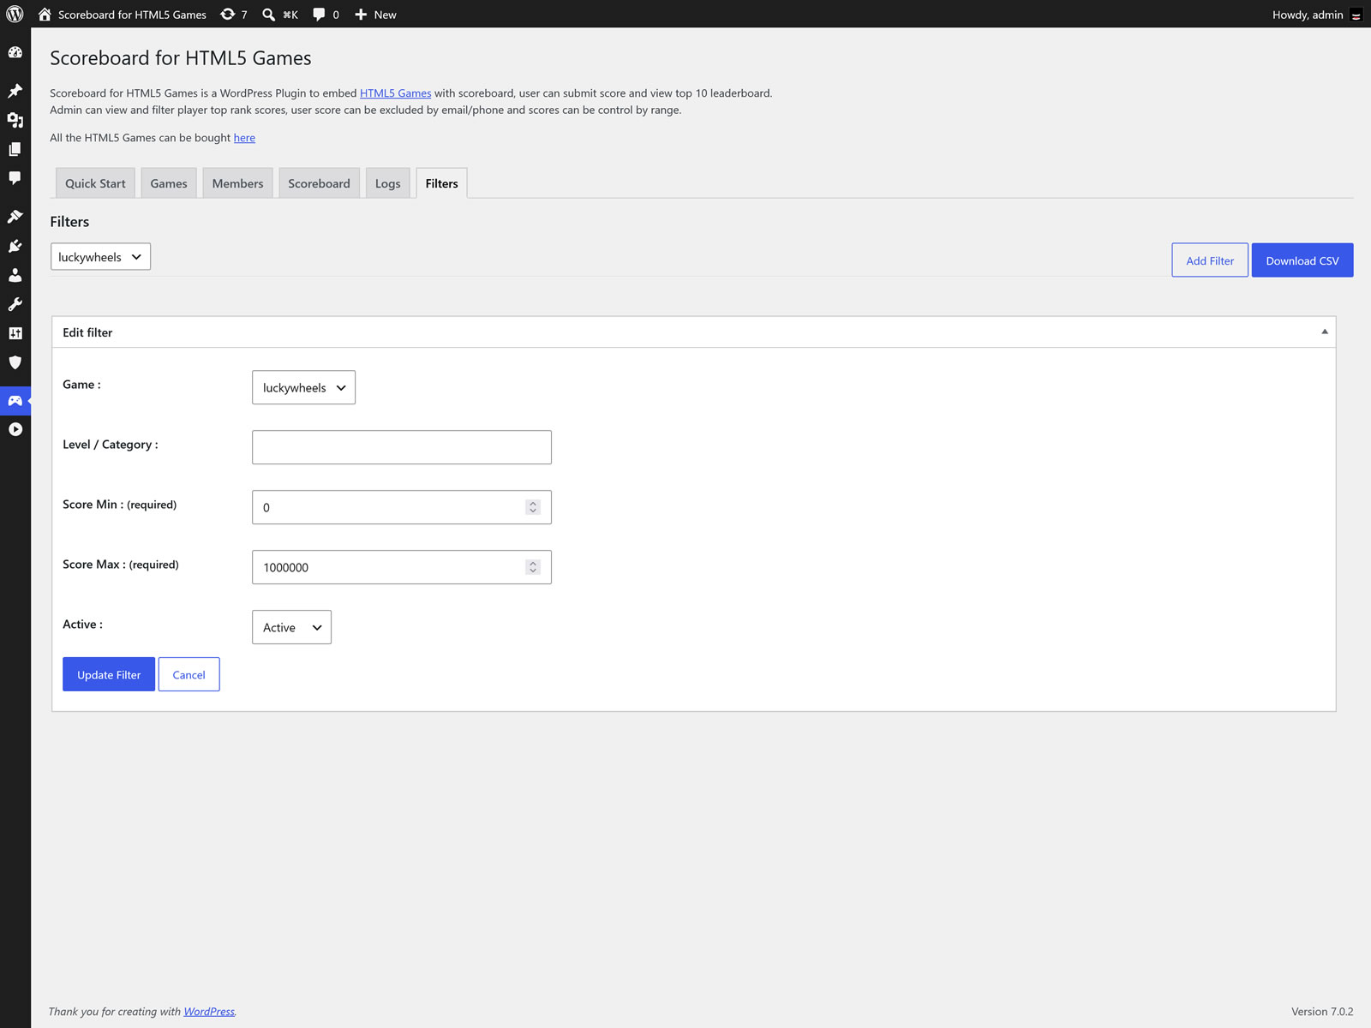Click the Score Min input field
The image size is (1371, 1028).
click(402, 507)
